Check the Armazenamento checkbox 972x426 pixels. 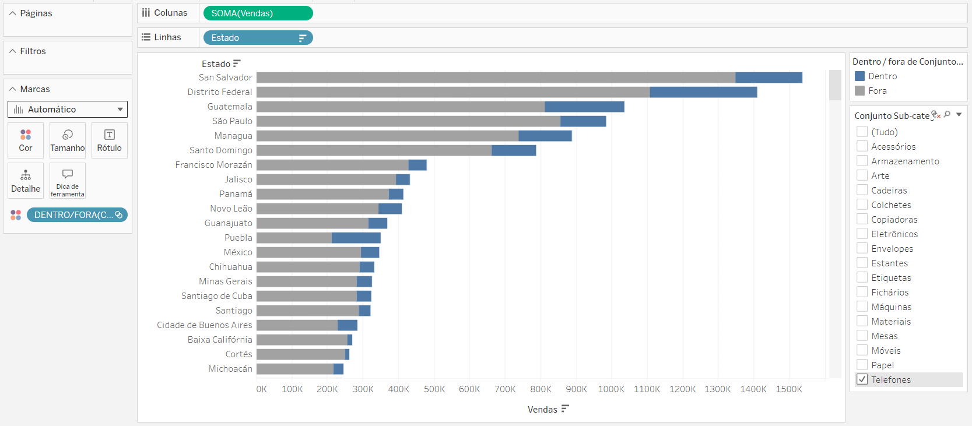[x=862, y=161]
